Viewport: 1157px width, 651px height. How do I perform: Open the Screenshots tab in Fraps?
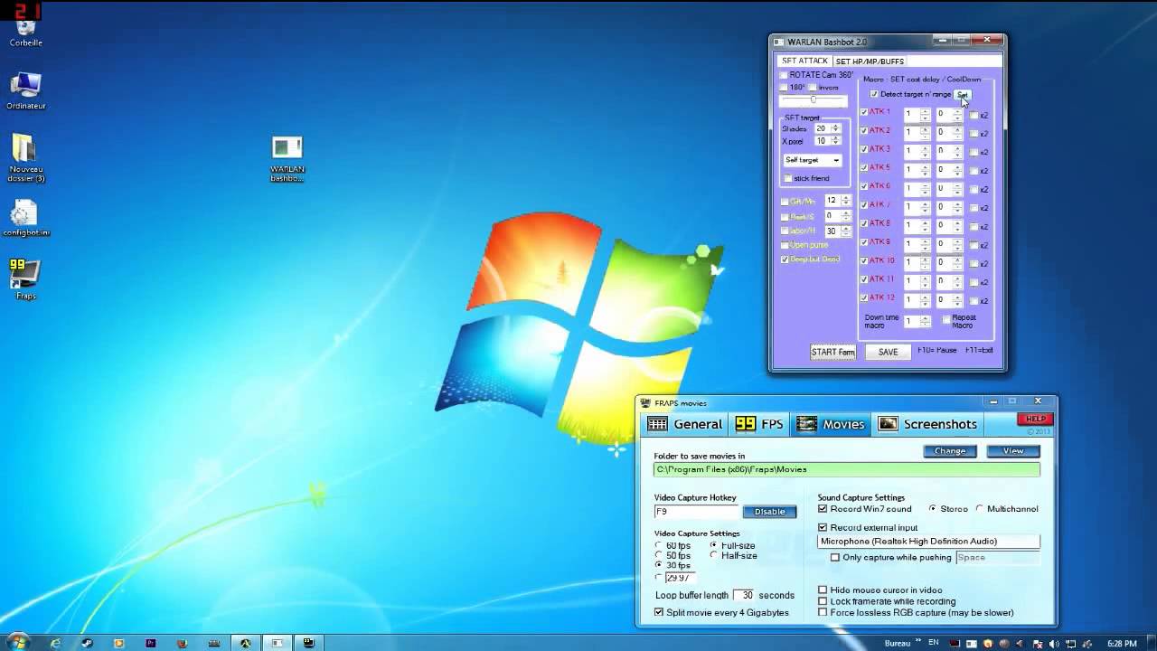928,424
